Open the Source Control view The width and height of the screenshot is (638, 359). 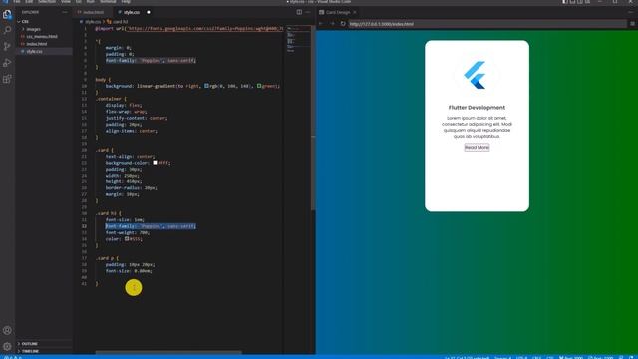(7, 47)
